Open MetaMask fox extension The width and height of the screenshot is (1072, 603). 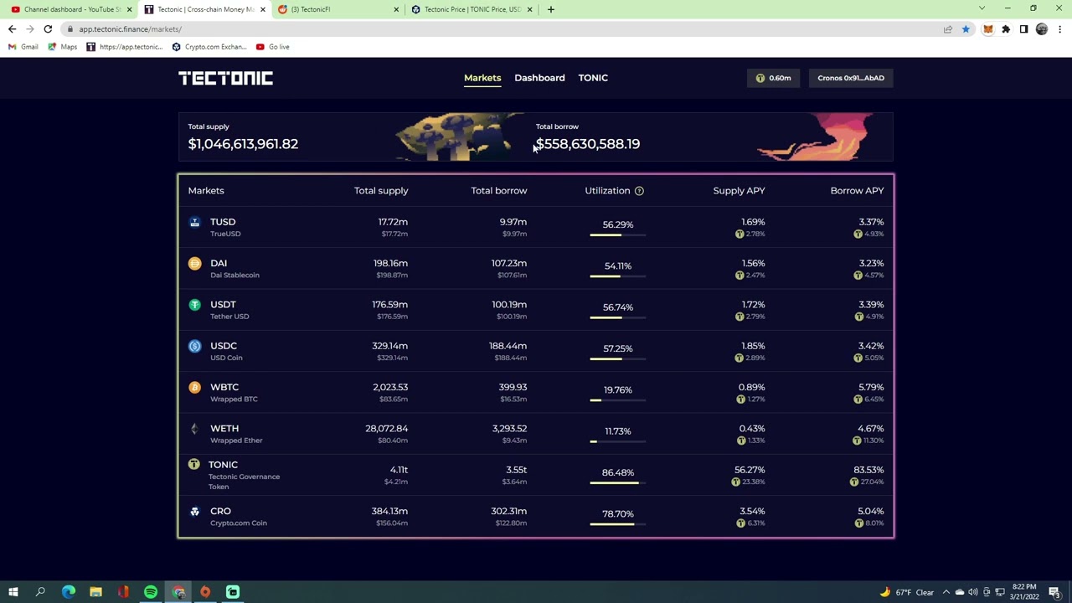(x=987, y=29)
